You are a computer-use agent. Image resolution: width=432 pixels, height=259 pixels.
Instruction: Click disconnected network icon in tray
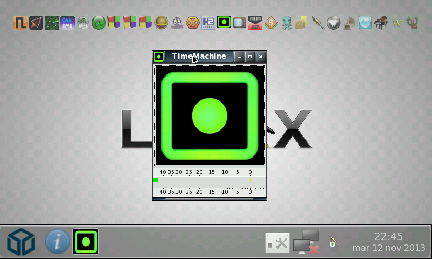tap(306, 241)
